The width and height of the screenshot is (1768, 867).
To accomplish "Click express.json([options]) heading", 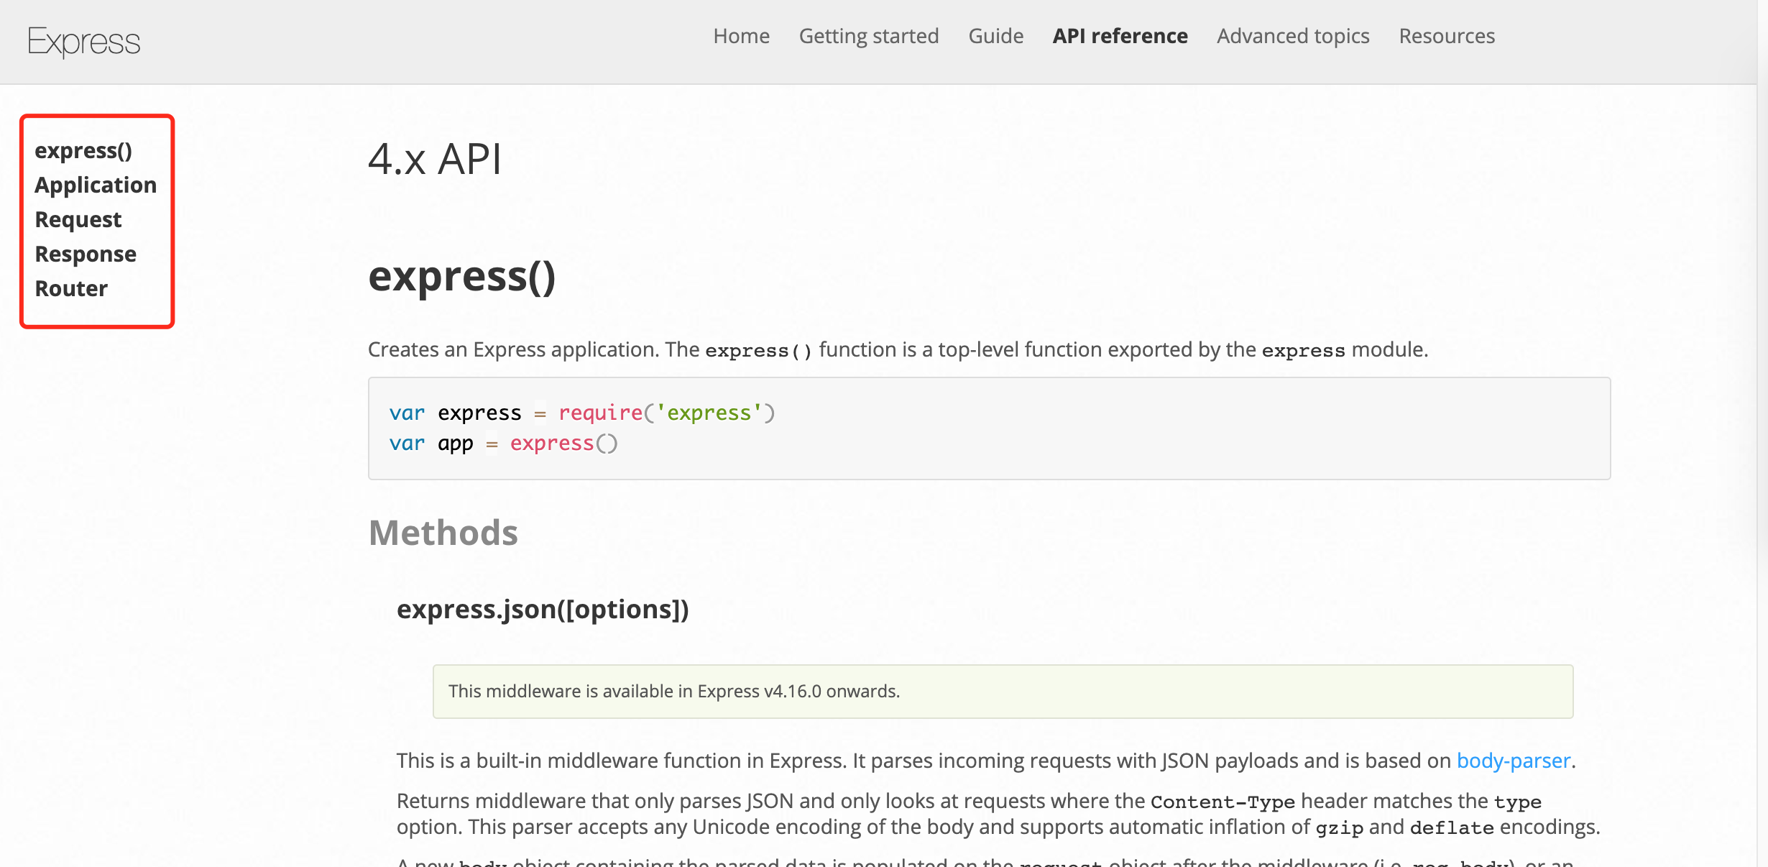I will pyautogui.click(x=543, y=609).
